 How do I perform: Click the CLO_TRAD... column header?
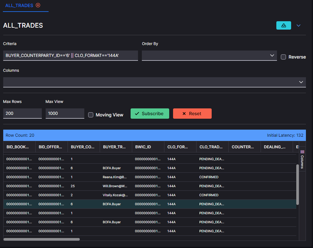pyautogui.click(x=212, y=147)
